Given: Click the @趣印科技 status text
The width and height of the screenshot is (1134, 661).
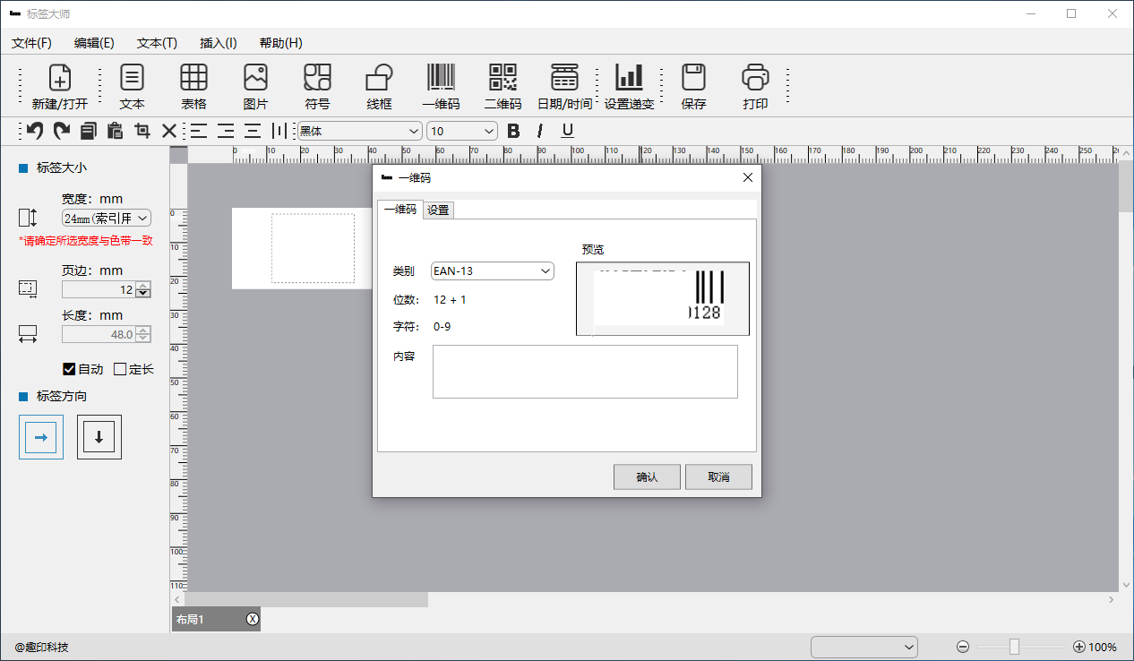Looking at the screenshot, I should click(41, 647).
